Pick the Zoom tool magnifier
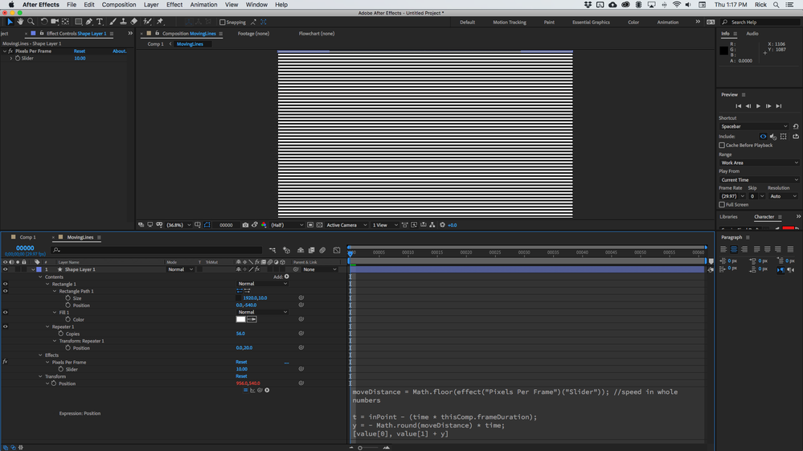 (31, 22)
